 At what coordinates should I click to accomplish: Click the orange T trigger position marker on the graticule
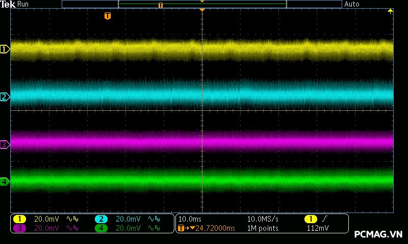coord(107,16)
